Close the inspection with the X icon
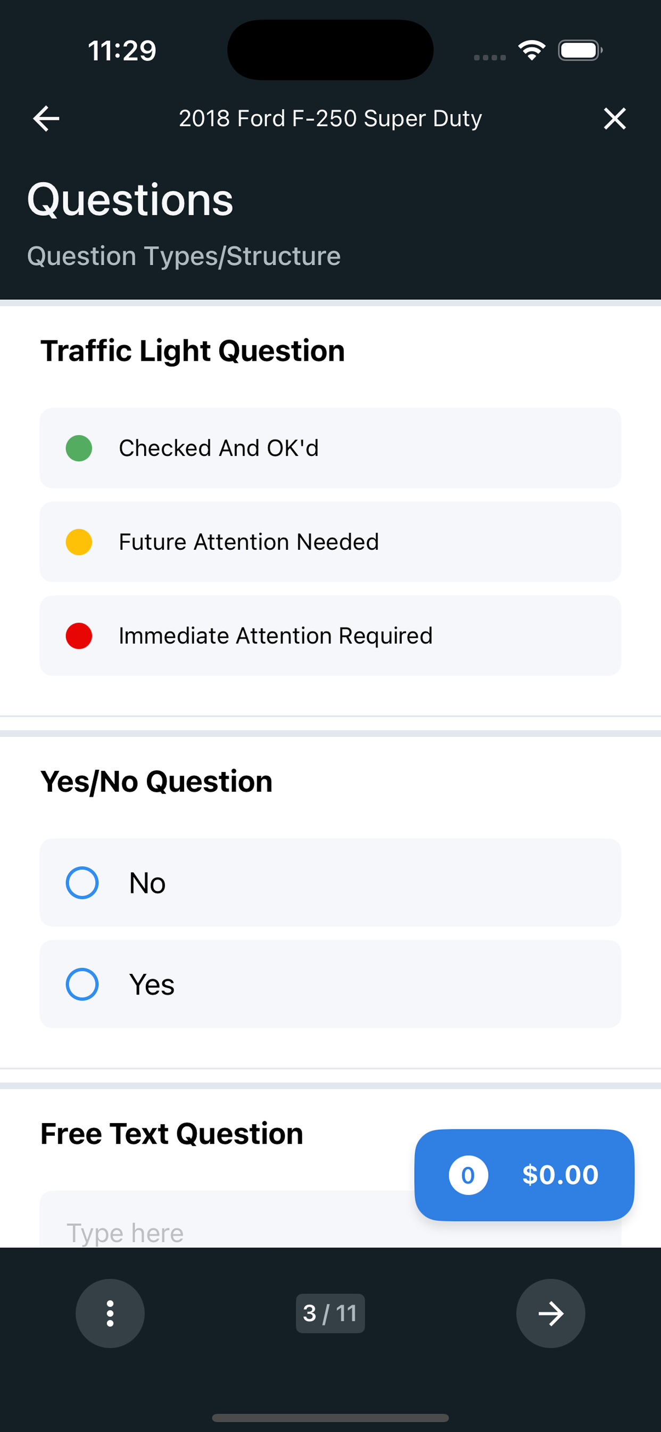 pos(614,118)
